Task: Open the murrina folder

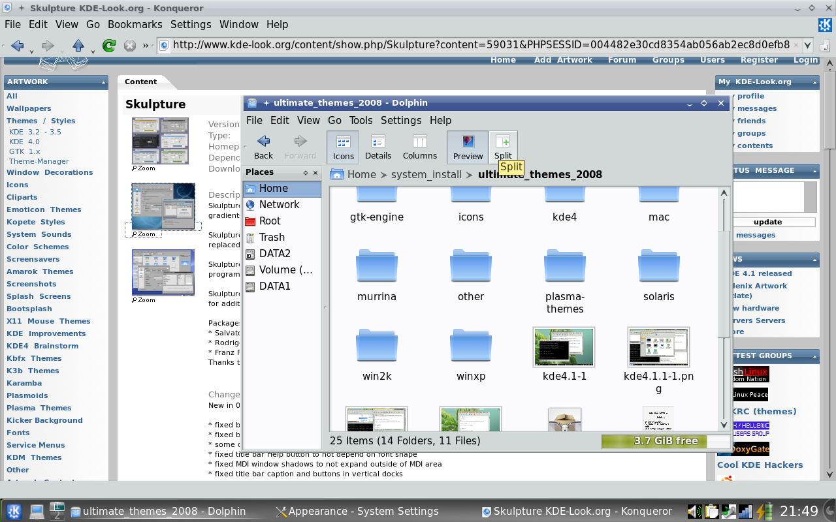Action: 377,275
